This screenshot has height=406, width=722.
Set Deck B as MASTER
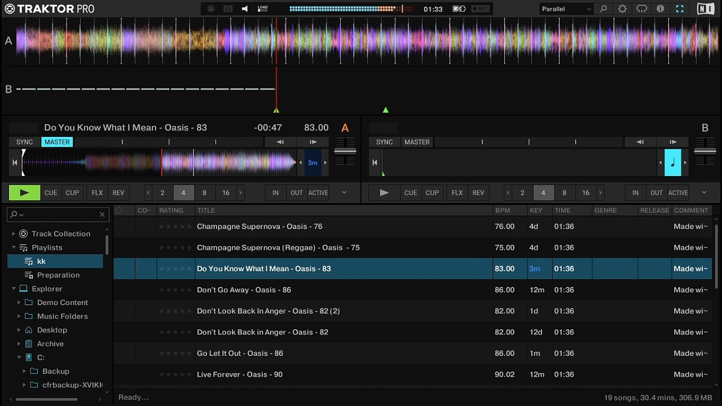(x=417, y=142)
